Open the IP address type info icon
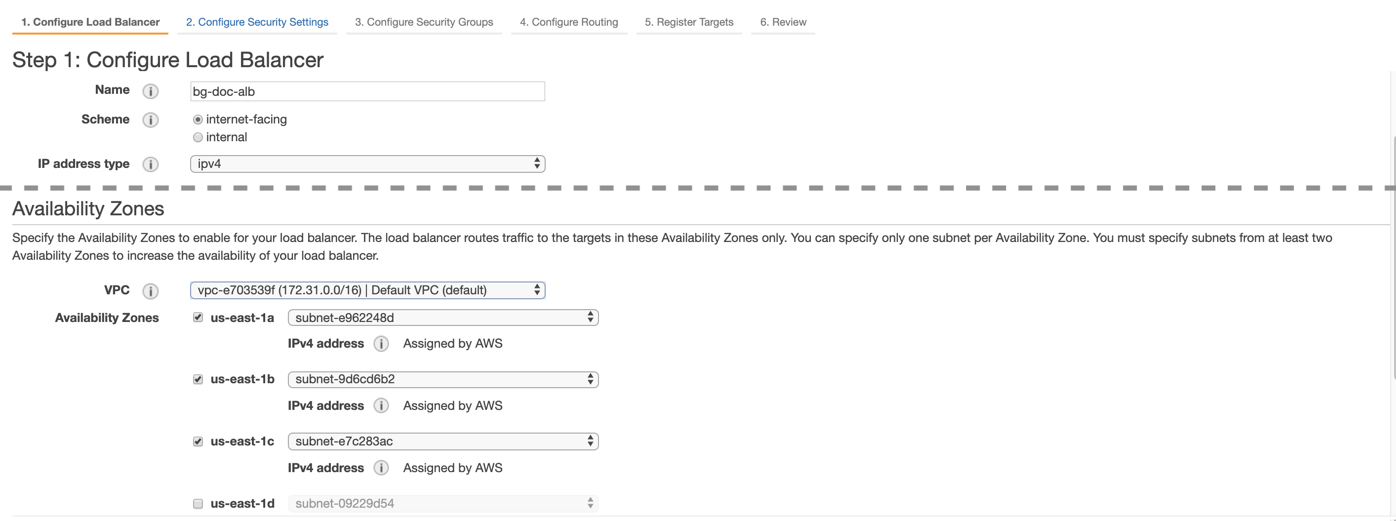Screen dimensions: 1396x521 point(150,164)
